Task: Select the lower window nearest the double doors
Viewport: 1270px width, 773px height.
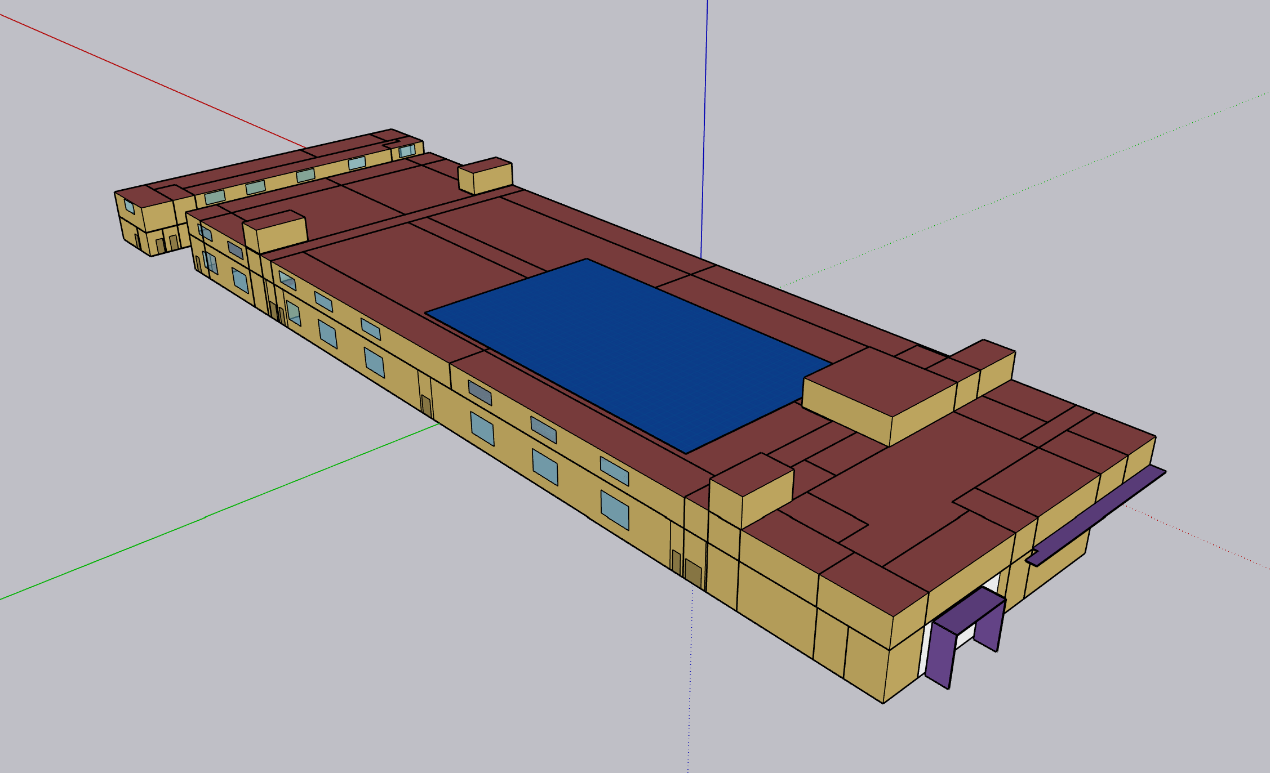Action: 614,510
